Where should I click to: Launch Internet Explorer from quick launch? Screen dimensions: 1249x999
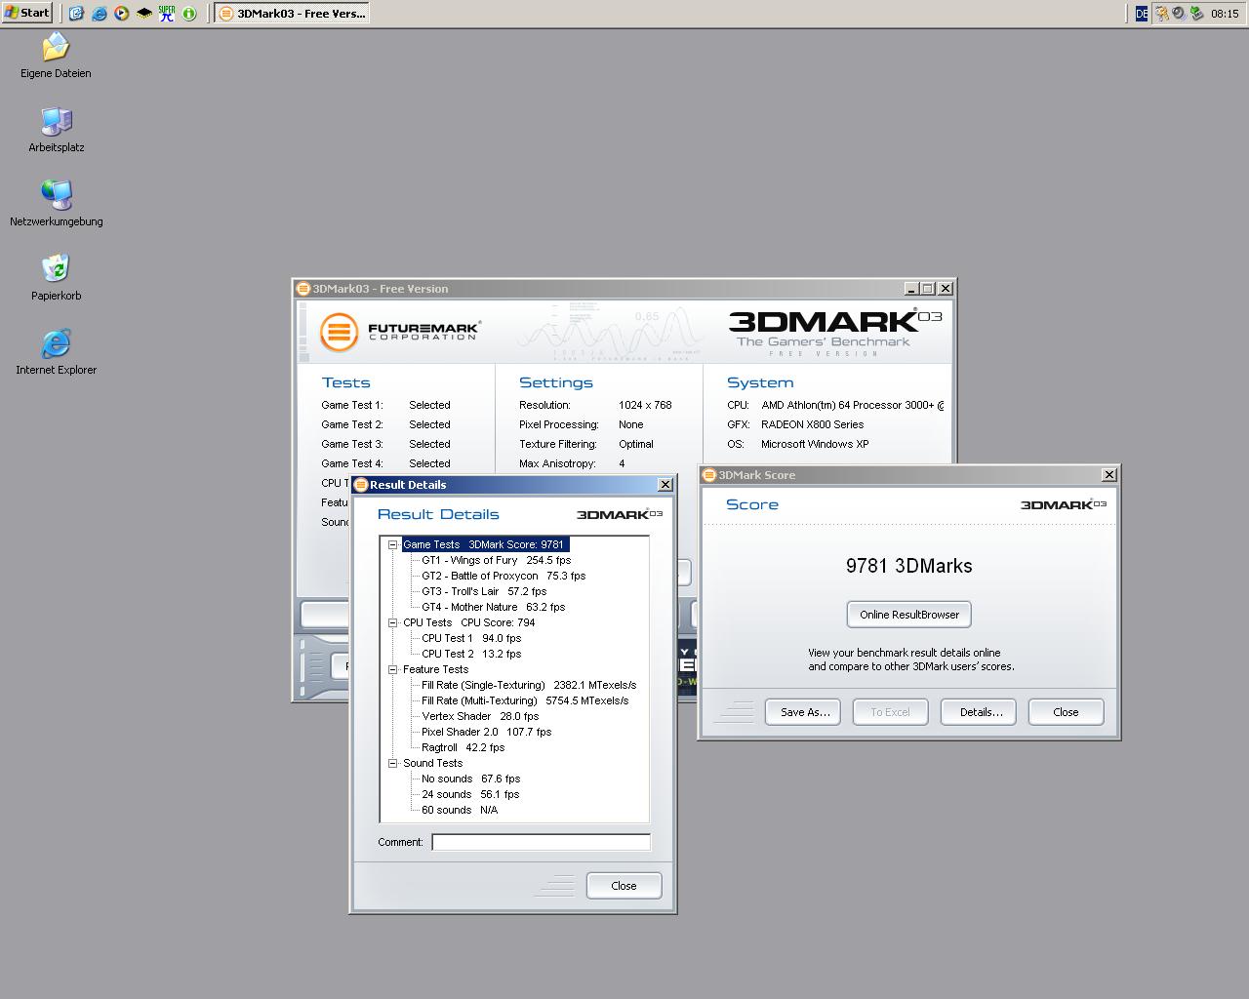click(x=99, y=14)
